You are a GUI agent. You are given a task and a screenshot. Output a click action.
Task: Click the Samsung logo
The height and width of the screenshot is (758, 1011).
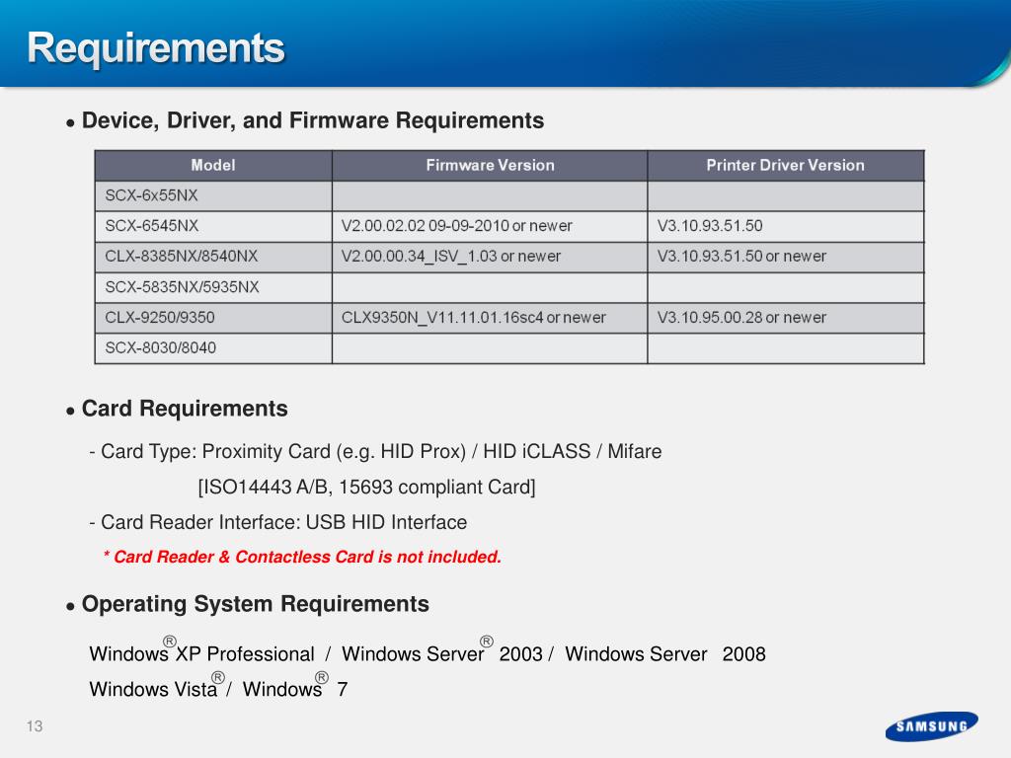pyautogui.click(x=932, y=726)
